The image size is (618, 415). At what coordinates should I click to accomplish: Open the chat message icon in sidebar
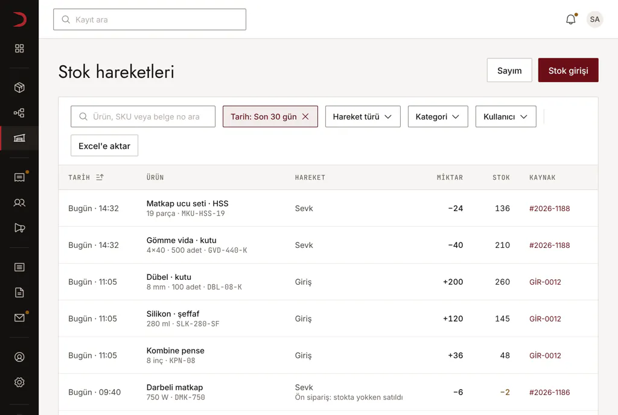click(19, 177)
